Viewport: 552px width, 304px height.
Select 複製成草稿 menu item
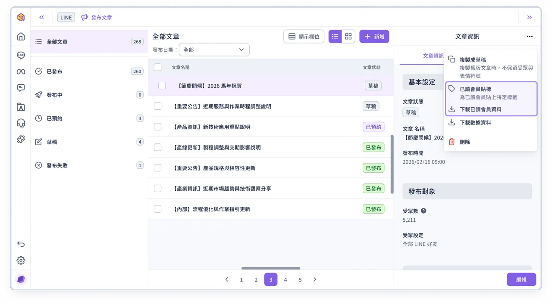coord(491,67)
